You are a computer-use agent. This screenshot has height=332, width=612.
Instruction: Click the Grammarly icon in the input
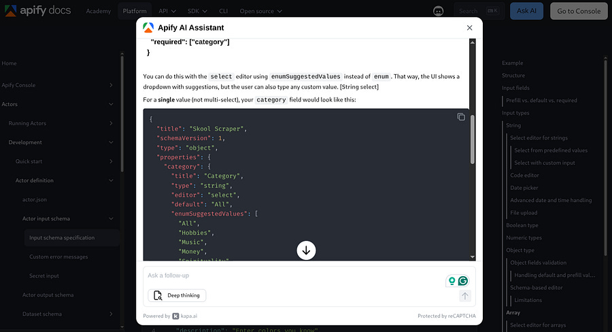click(x=463, y=280)
